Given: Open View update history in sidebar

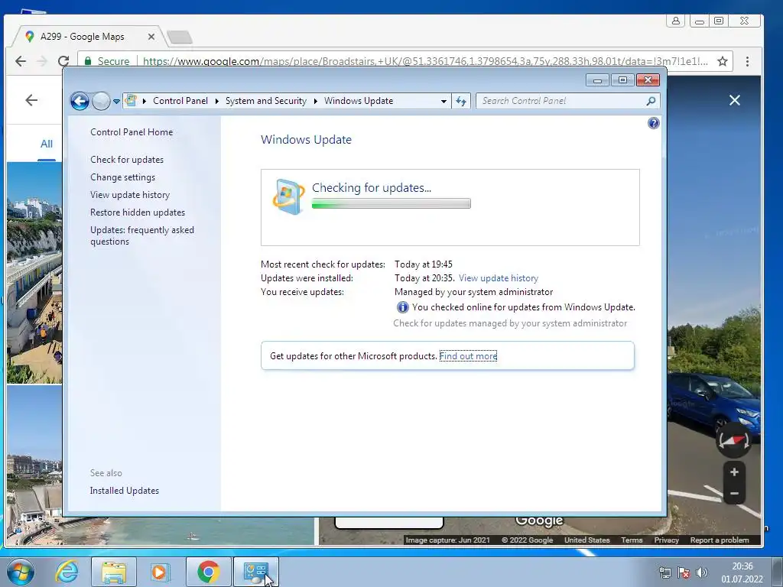Looking at the screenshot, I should [x=130, y=195].
